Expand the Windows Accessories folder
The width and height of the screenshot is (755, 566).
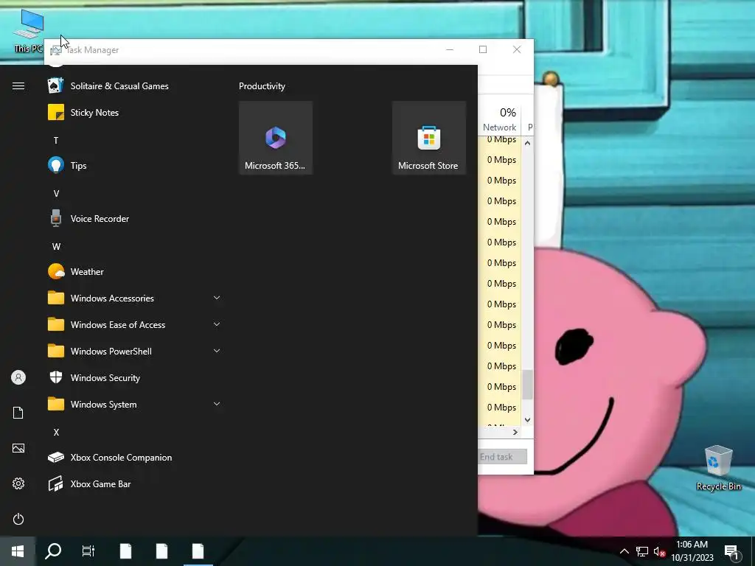coord(135,298)
